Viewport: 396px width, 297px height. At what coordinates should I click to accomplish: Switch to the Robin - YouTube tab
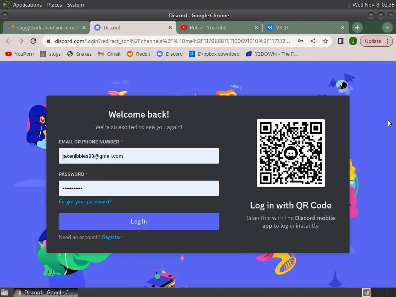tap(219, 27)
